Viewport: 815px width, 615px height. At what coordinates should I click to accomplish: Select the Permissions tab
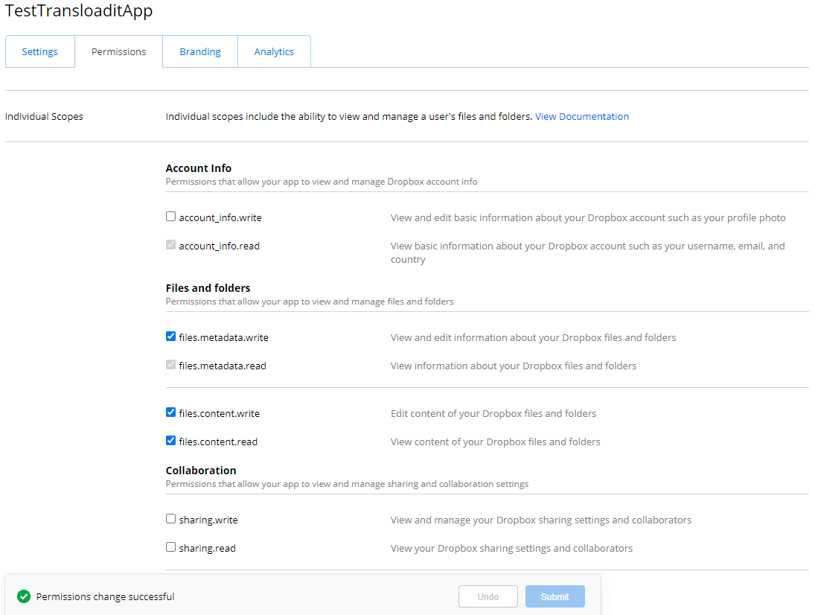point(118,51)
